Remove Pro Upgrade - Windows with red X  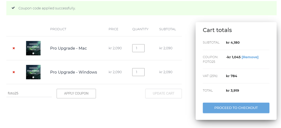(14, 72)
